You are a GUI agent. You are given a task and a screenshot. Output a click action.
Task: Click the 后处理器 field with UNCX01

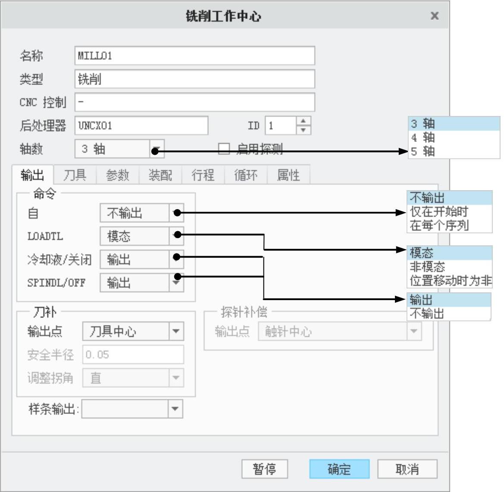pyautogui.click(x=141, y=125)
